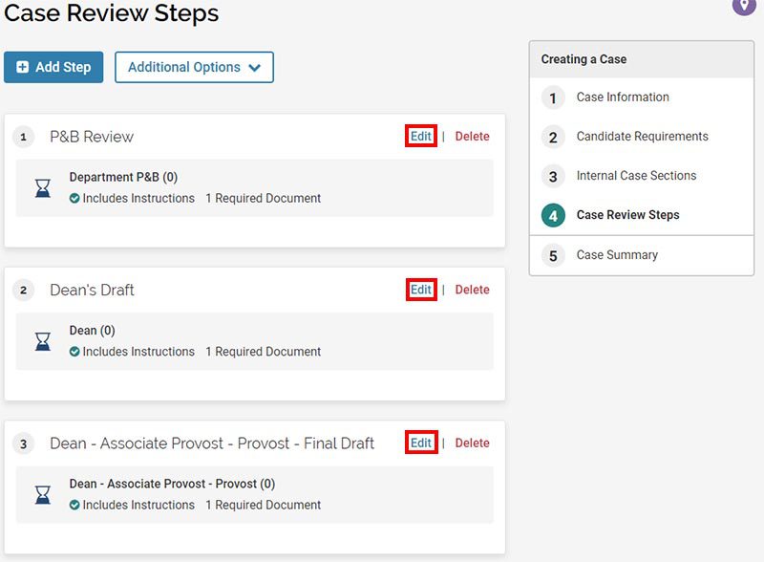
Task: Delete the Final Draft review step
Action: tap(472, 443)
